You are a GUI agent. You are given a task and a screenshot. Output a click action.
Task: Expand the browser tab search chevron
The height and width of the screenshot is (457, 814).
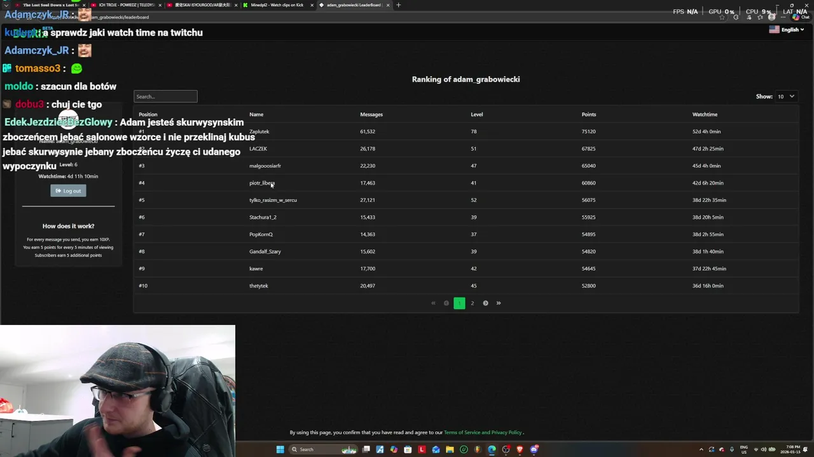tap(6, 5)
